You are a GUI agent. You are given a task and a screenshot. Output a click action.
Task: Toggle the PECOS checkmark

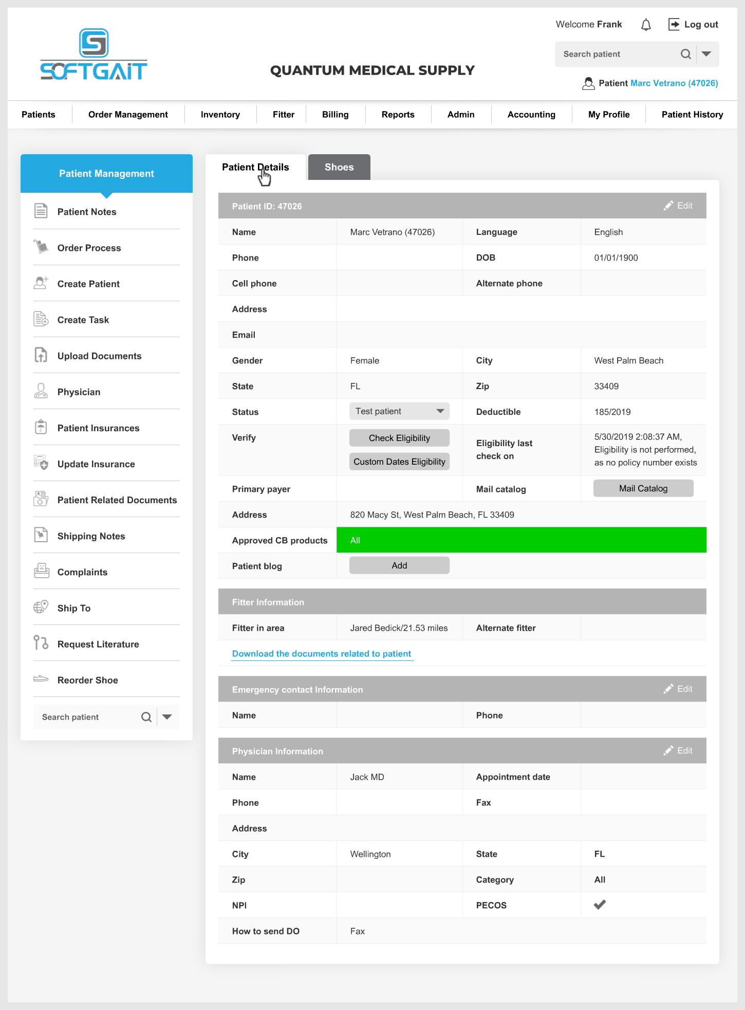[x=600, y=905]
